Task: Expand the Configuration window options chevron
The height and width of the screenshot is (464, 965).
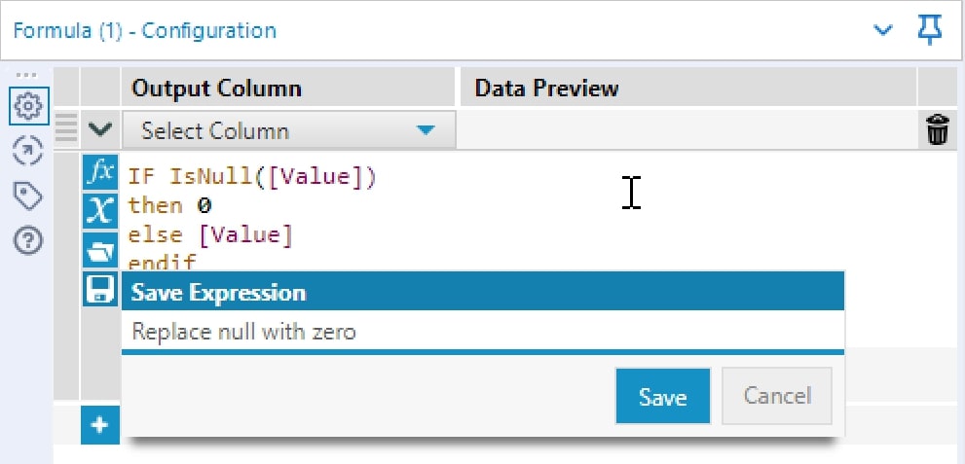Action: pyautogui.click(x=883, y=30)
